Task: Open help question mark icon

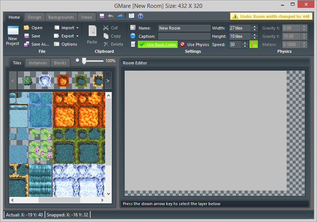Action: pos(141,16)
